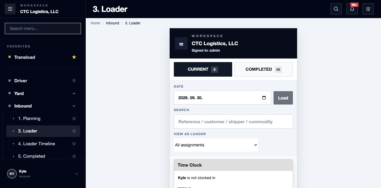Click 'Kyle is not clocked in' text
381x188 pixels.
click(197, 178)
